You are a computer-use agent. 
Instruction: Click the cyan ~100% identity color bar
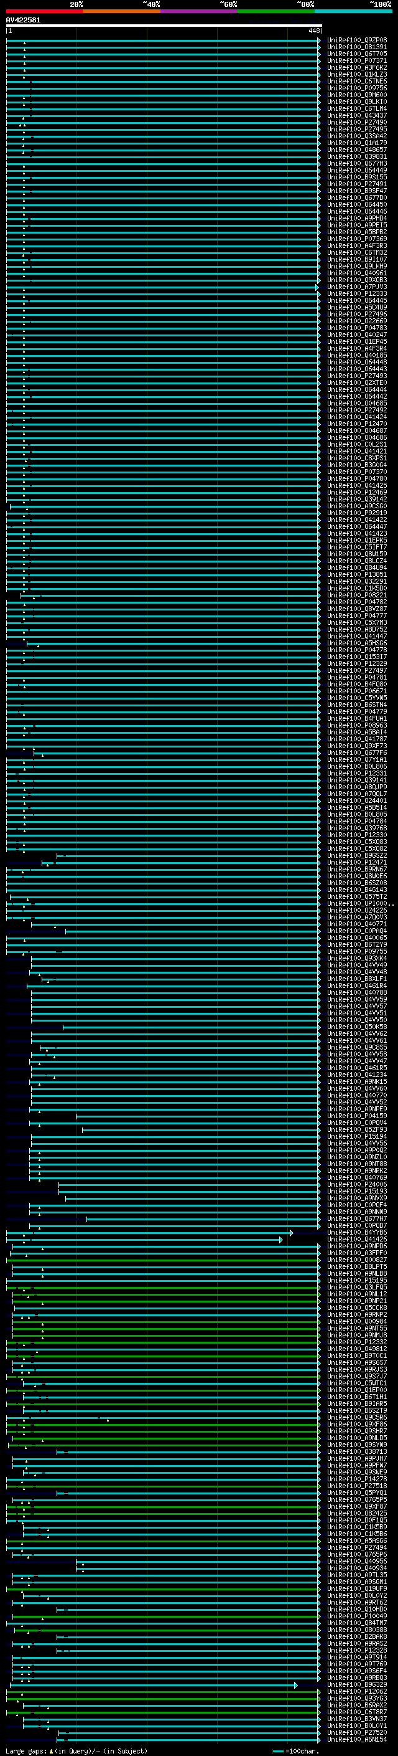[x=353, y=11]
